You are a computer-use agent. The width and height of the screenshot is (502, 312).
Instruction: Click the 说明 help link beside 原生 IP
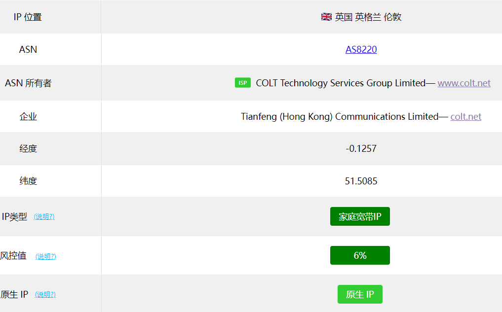(x=45, y=294)
